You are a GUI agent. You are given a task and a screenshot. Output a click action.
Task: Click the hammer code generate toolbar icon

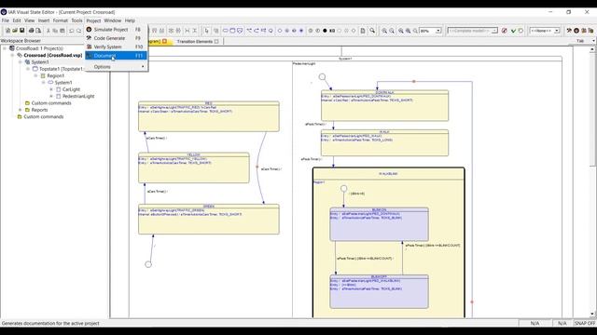click(569, 31)
